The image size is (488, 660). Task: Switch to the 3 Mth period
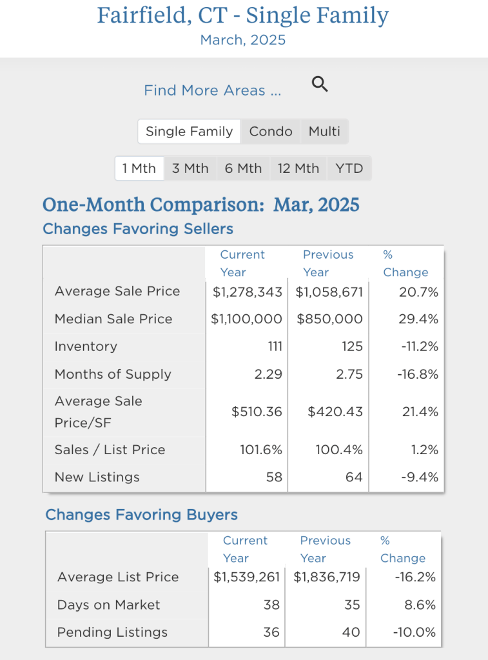190,169
